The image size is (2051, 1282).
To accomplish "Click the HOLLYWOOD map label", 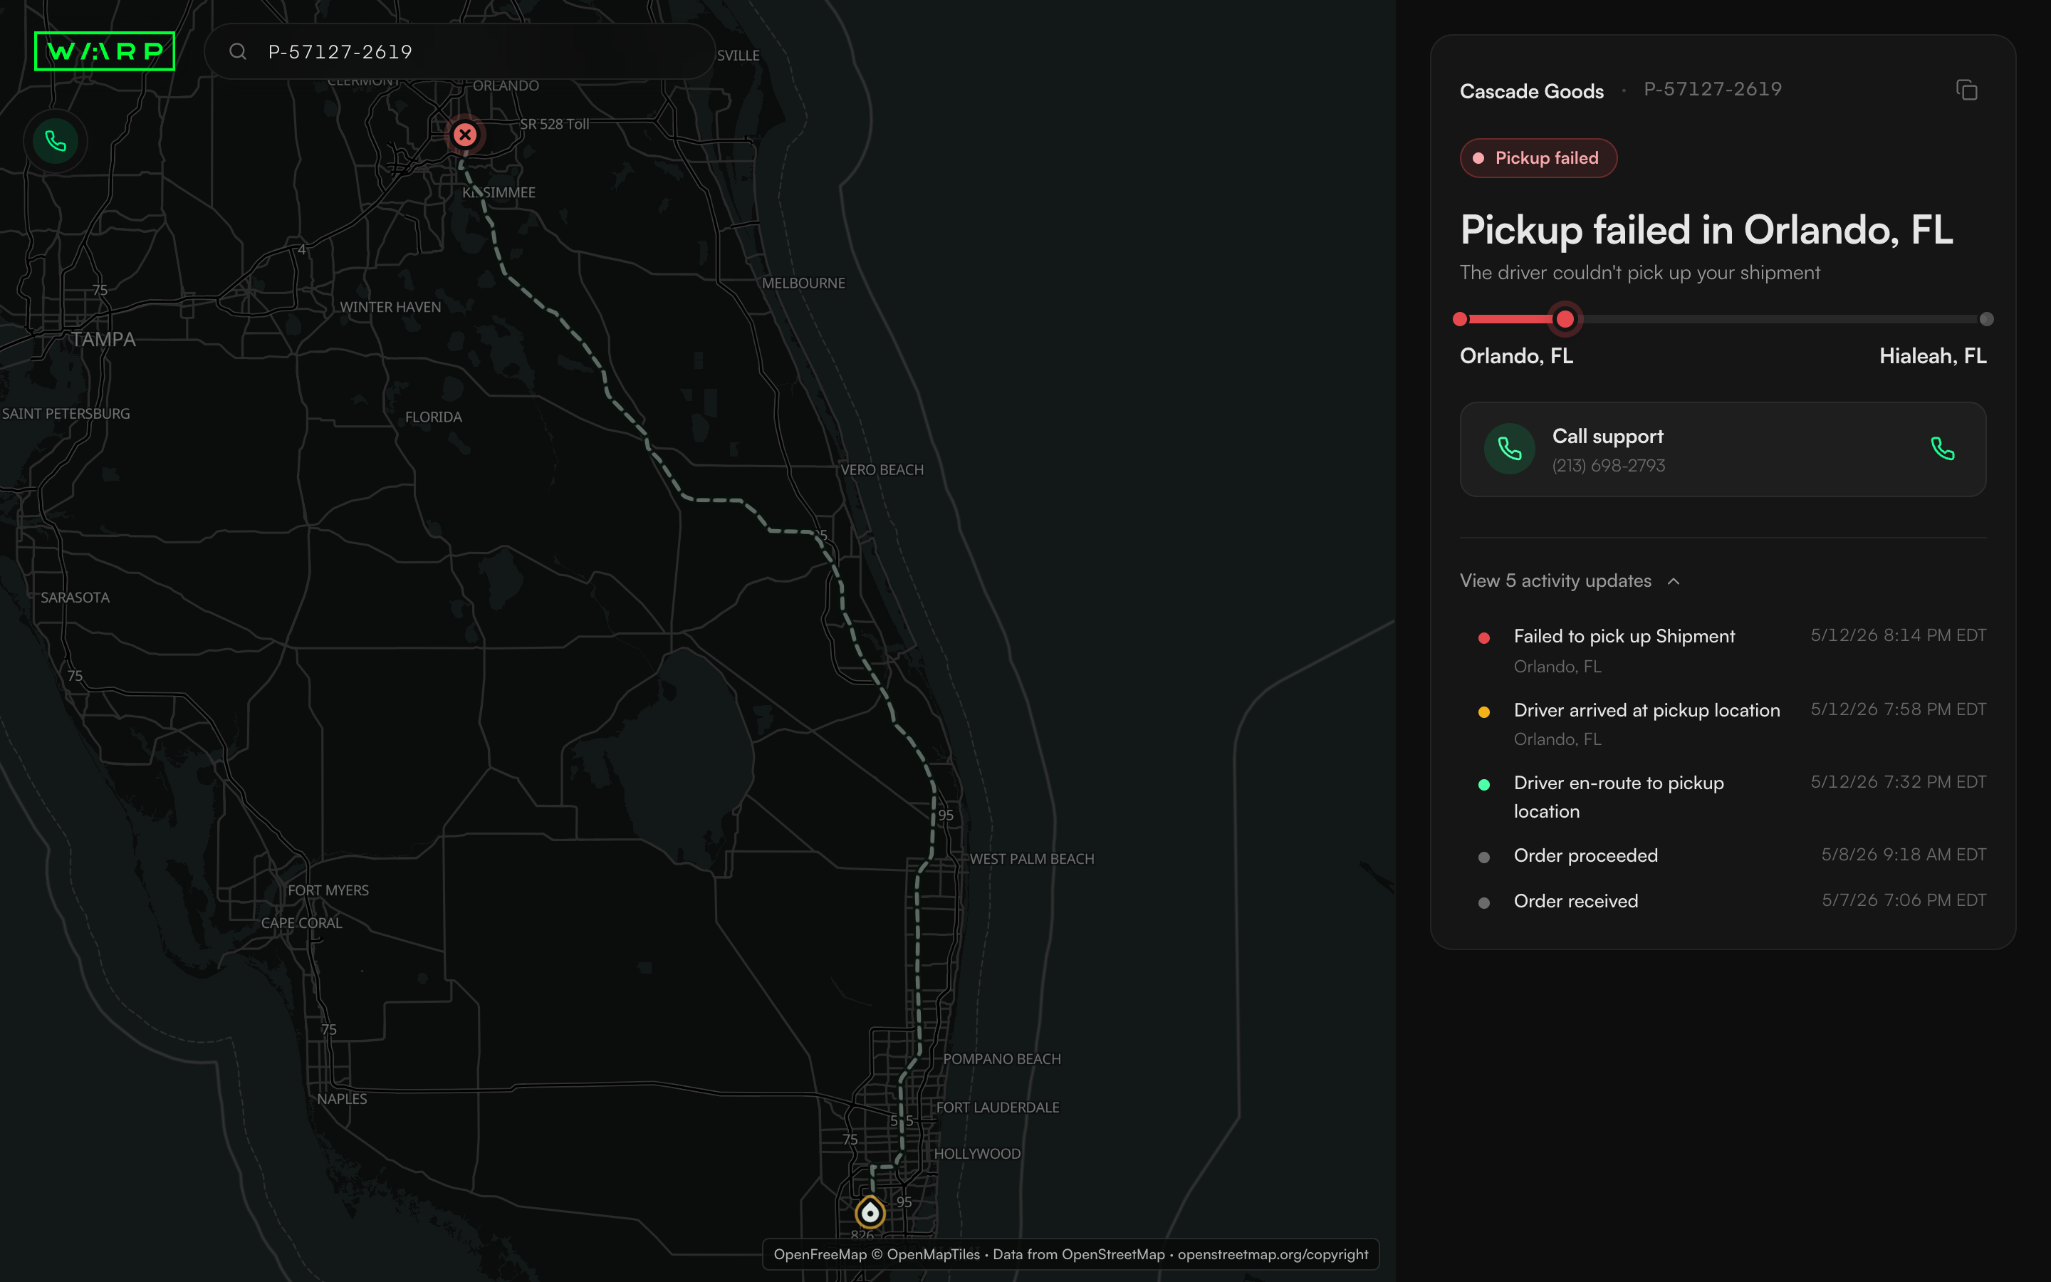I will (x=976, y=1154).
